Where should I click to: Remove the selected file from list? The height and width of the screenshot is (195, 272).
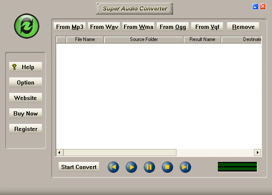pos(243,27)
